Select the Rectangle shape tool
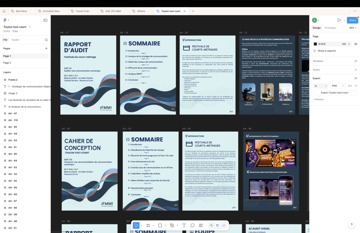 point(160,225)
